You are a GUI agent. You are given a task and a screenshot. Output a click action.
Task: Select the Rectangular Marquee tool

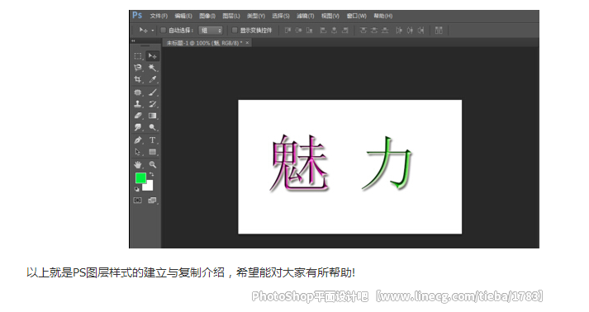click(x=138, y=56)
